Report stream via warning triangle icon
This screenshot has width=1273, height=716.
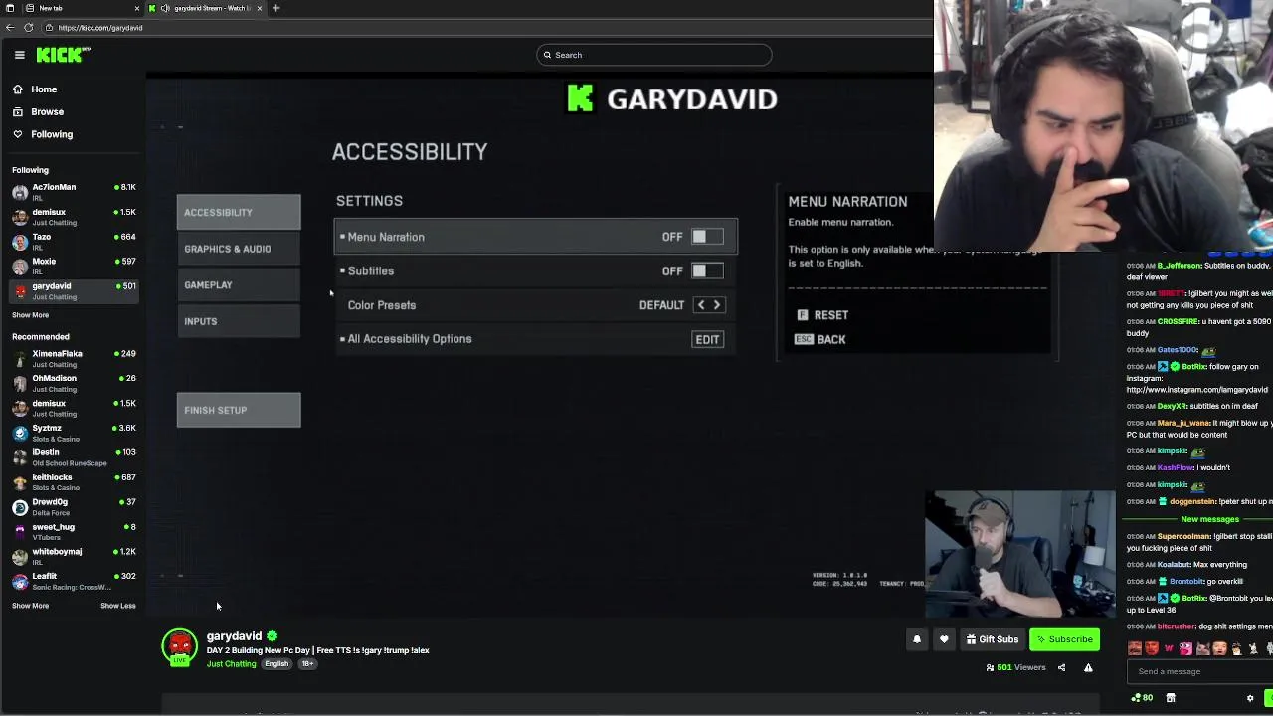click(x=1088, y=667)
